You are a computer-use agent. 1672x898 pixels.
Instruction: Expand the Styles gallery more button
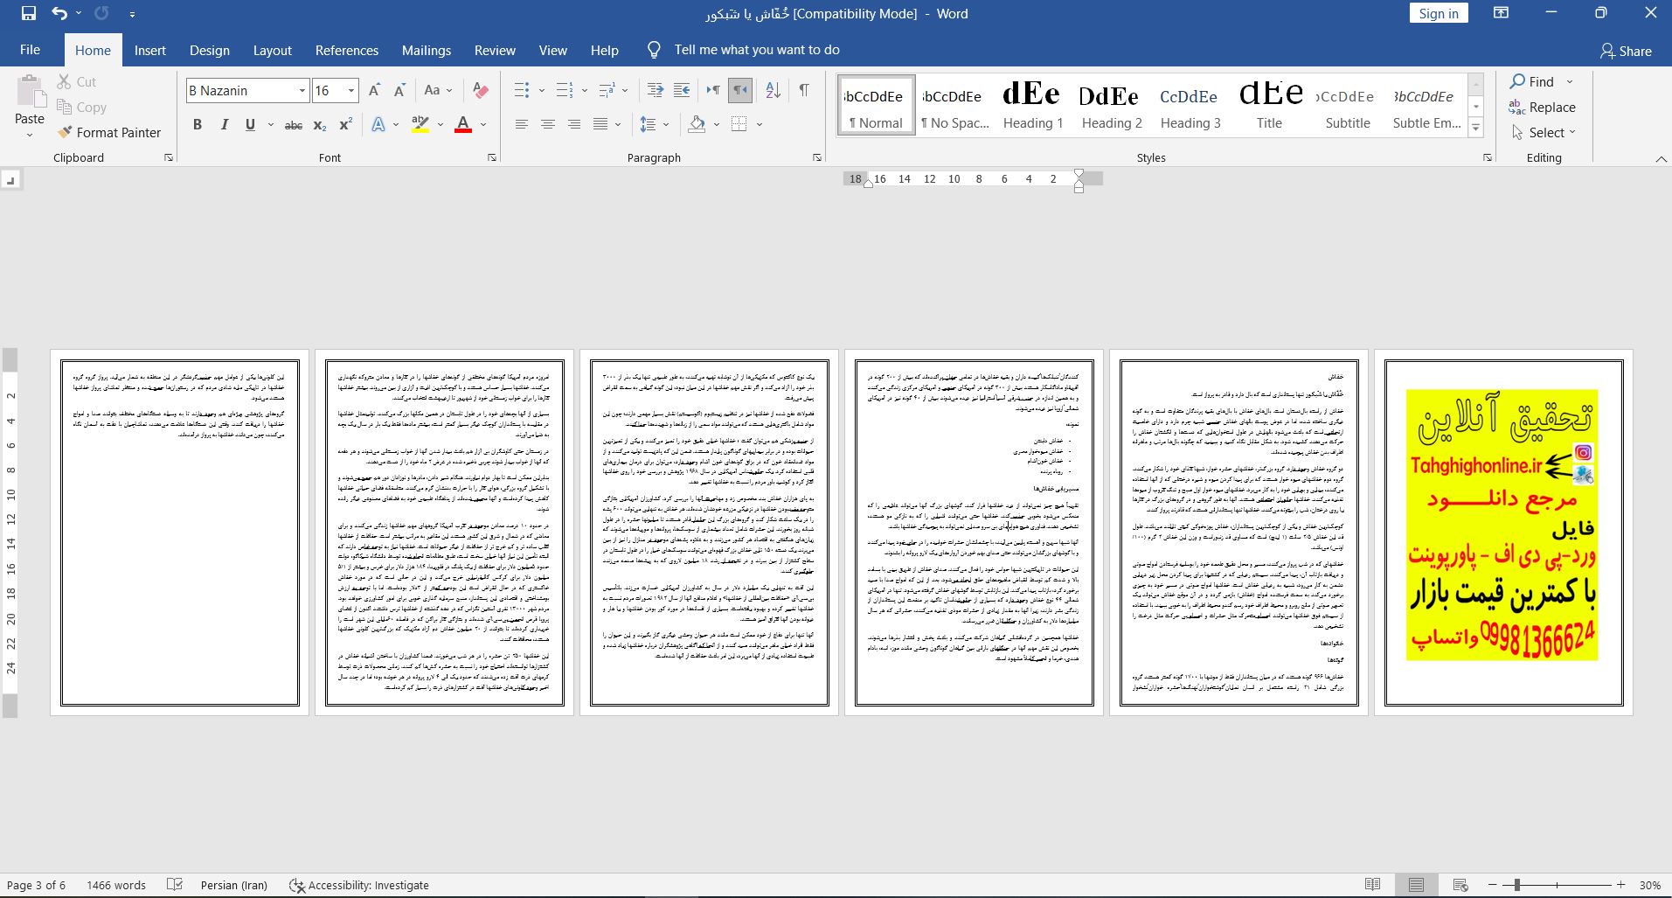(1476, 128)
